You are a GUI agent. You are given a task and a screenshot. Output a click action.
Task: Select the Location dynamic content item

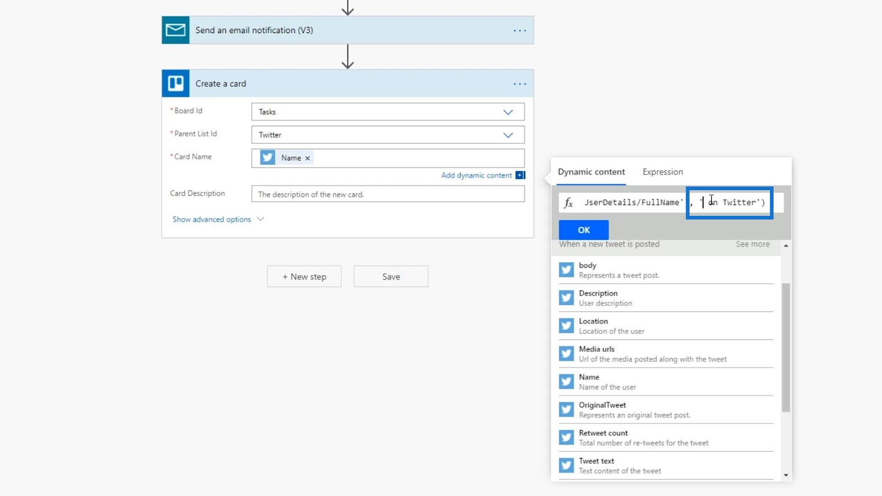(x=666, y=326)
